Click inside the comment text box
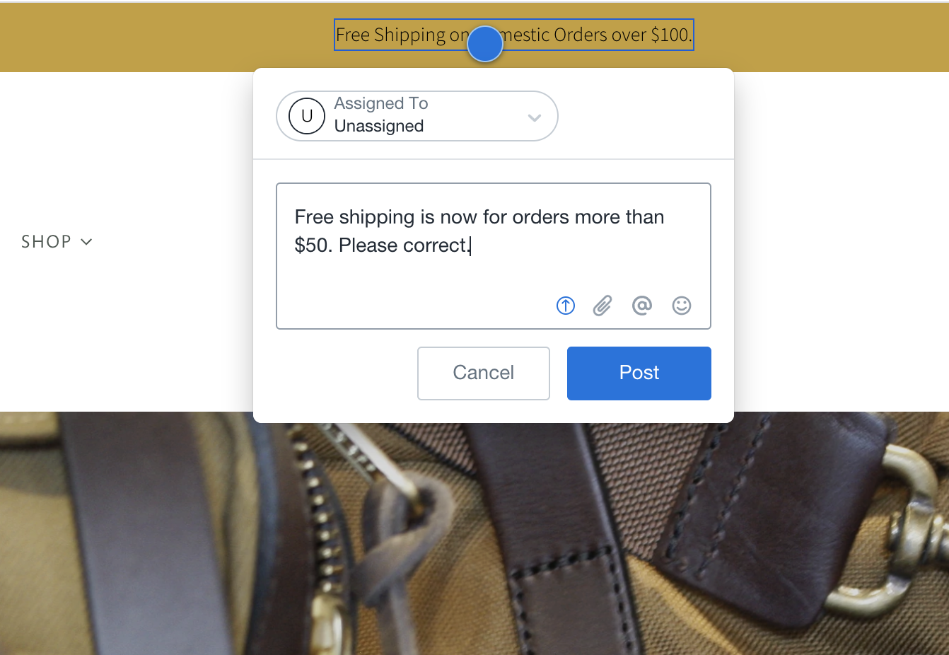 (494, 256)
